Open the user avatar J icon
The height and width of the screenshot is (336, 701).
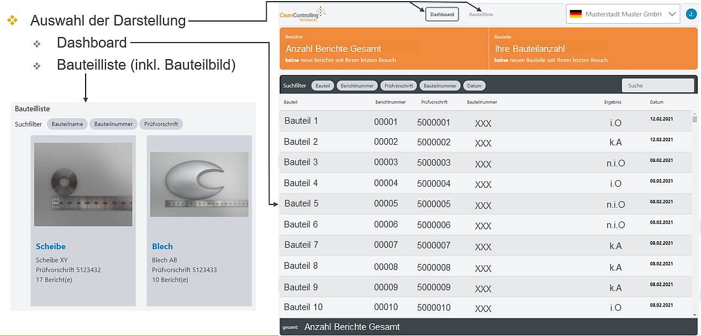coord(691,14)
